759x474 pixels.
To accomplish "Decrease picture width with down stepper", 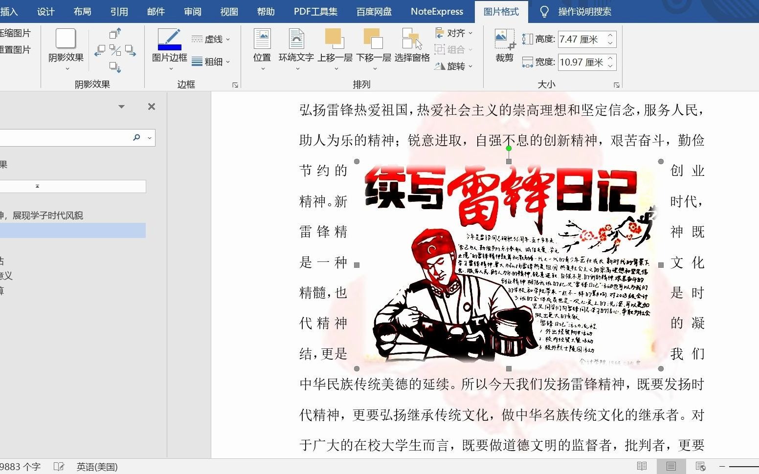I will click(x=610, y=66).
